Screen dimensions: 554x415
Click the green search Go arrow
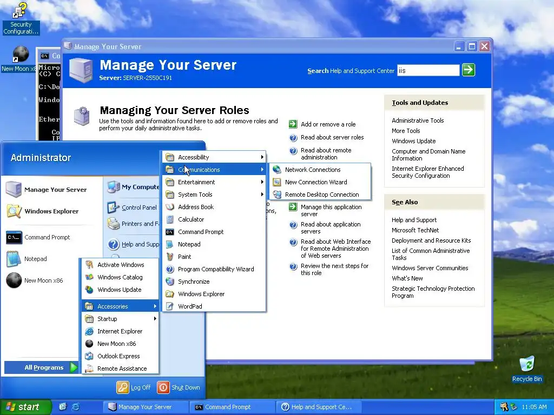point(469,70)
